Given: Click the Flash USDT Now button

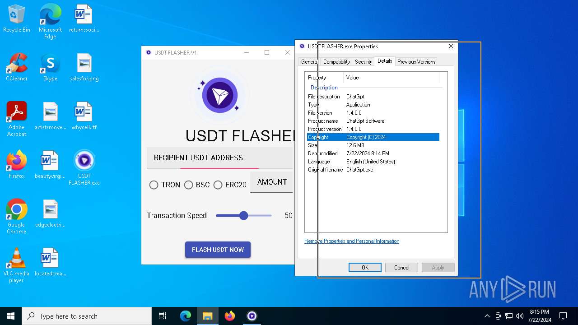Looking at the screenshot, I should 218,250.
